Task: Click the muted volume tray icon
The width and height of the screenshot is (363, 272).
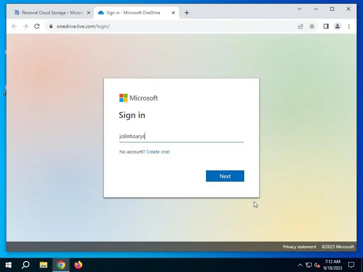Action: pyautogui.click(x=317, y=265)
